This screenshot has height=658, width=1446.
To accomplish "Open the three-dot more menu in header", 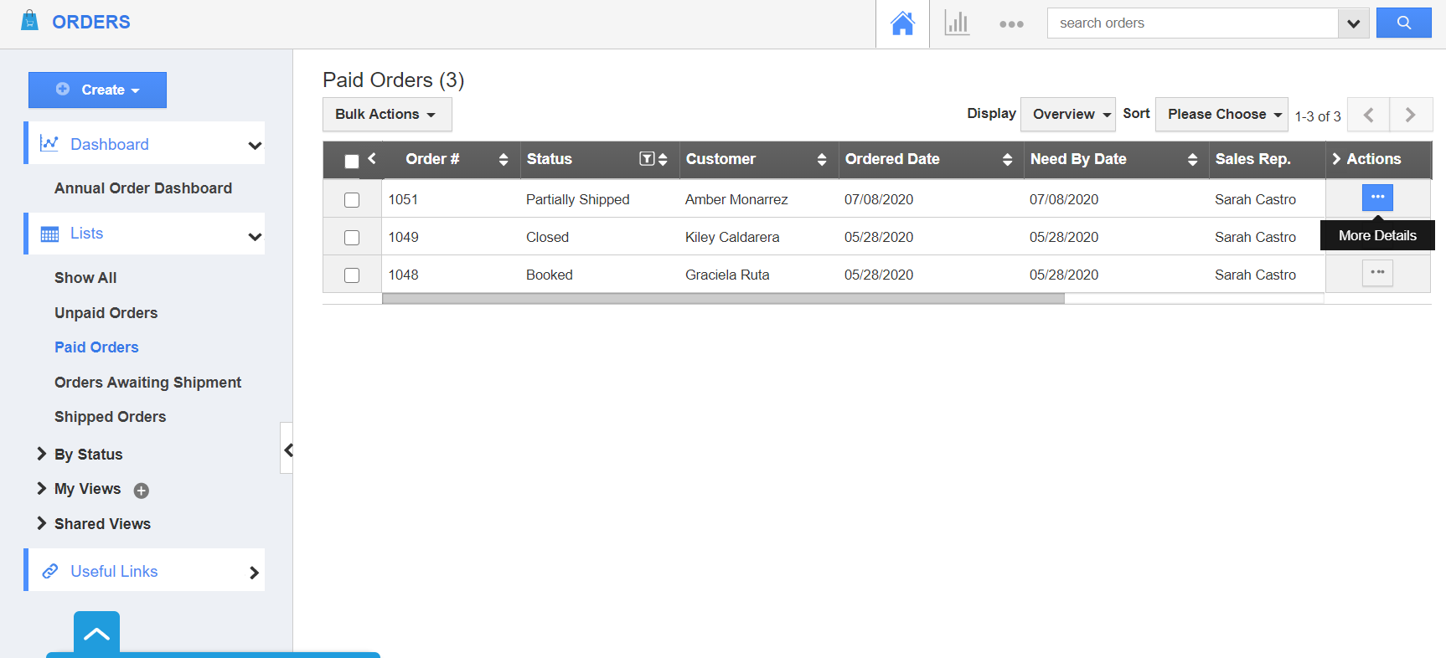I will 1011,24.
